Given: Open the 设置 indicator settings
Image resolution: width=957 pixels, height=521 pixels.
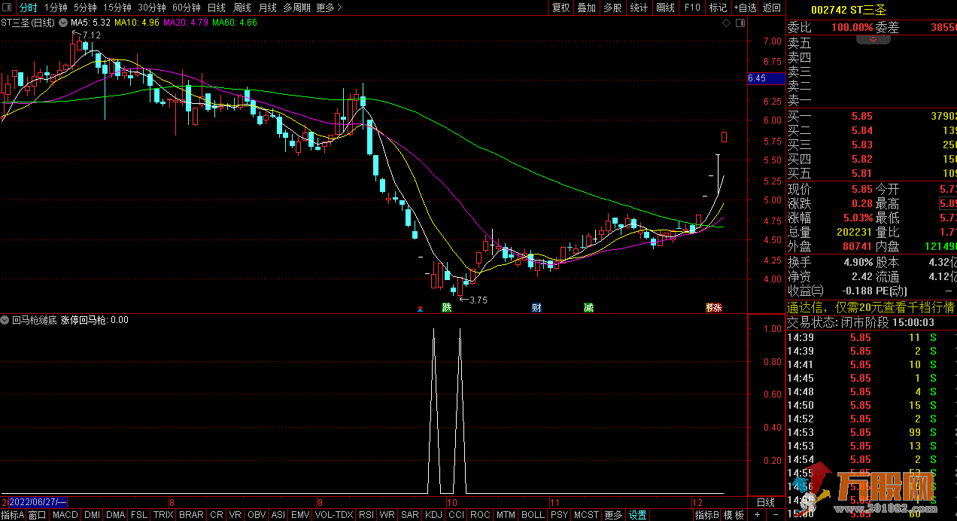Looking at the screenshot, I should pos(638,515).
